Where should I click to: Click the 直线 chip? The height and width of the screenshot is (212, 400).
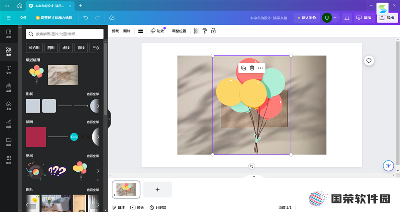pyautogui.click(x=81, y=48)
